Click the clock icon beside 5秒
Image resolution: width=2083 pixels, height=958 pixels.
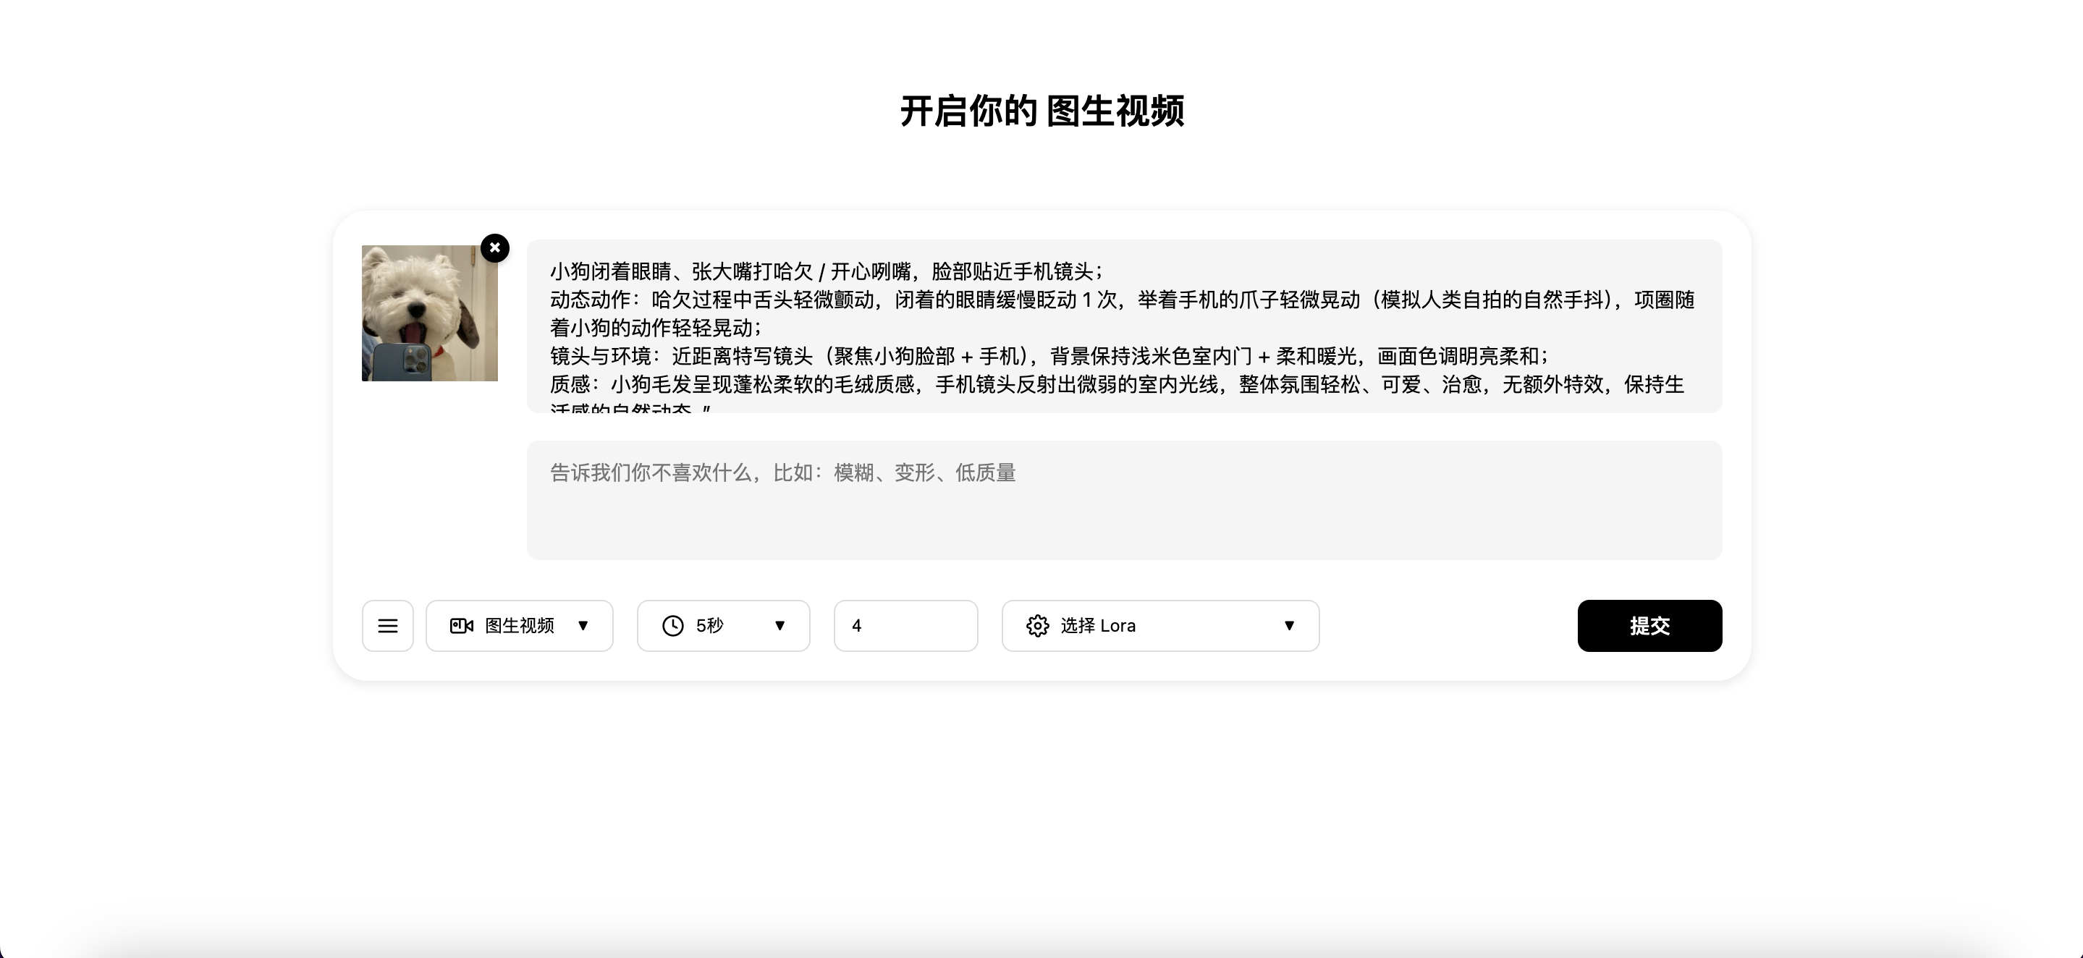click(673, 626)
